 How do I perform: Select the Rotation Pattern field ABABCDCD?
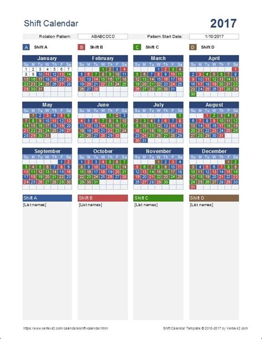click(103, 36)
